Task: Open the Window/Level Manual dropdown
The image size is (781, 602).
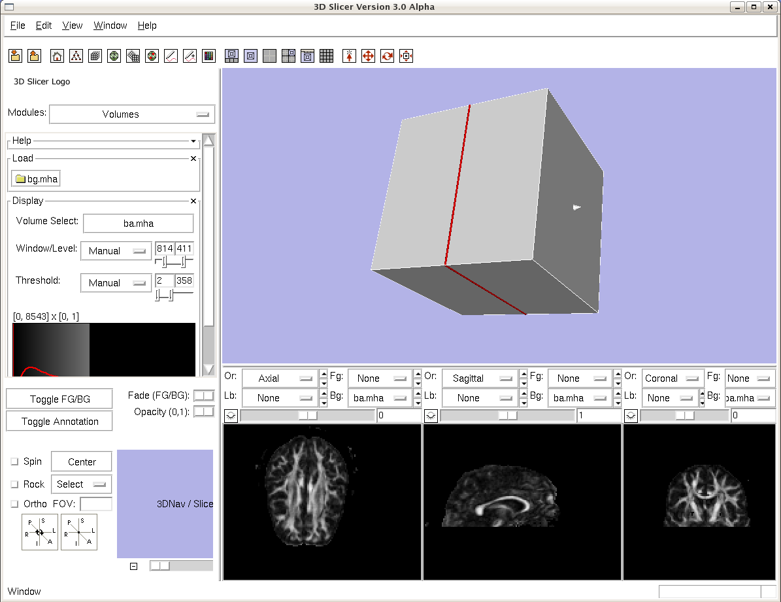Action: click(116, 251)
